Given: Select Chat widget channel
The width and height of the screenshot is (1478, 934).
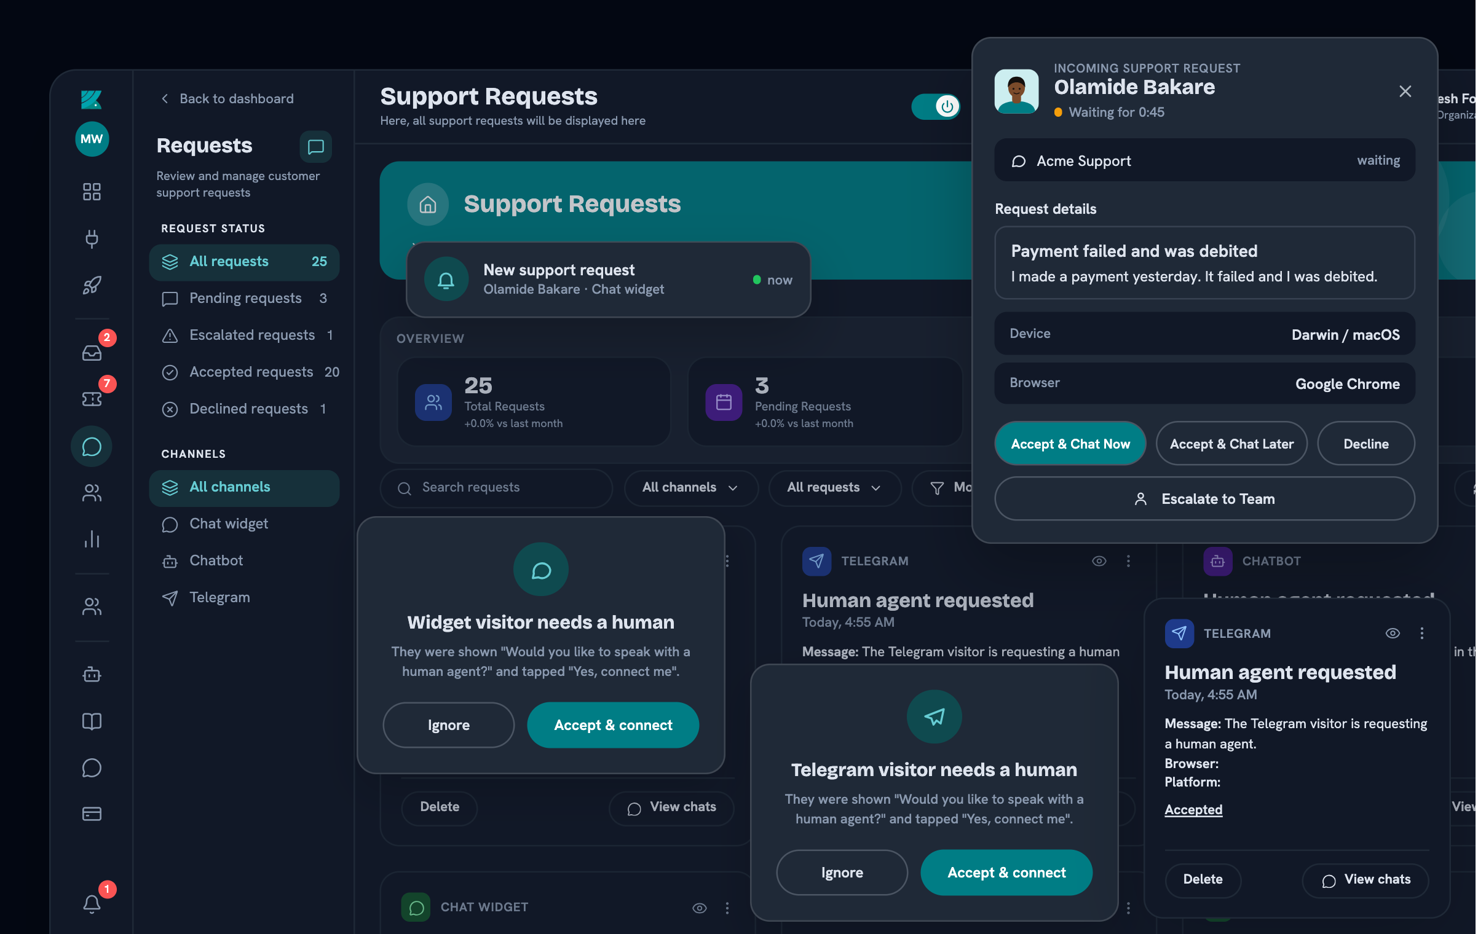Looking at the screenshot, I should tap(244, 524).
